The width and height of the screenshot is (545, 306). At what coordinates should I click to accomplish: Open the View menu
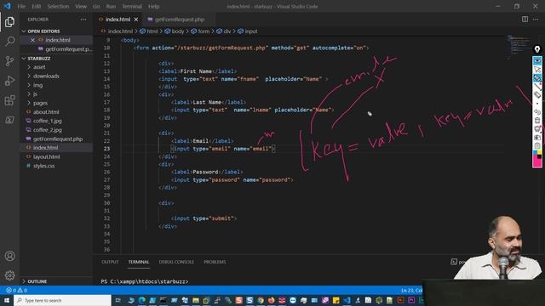(81, 6)
